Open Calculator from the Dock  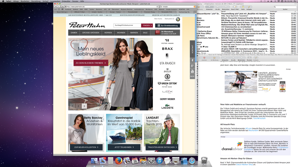pyautogui.click(x=110, y=161)
